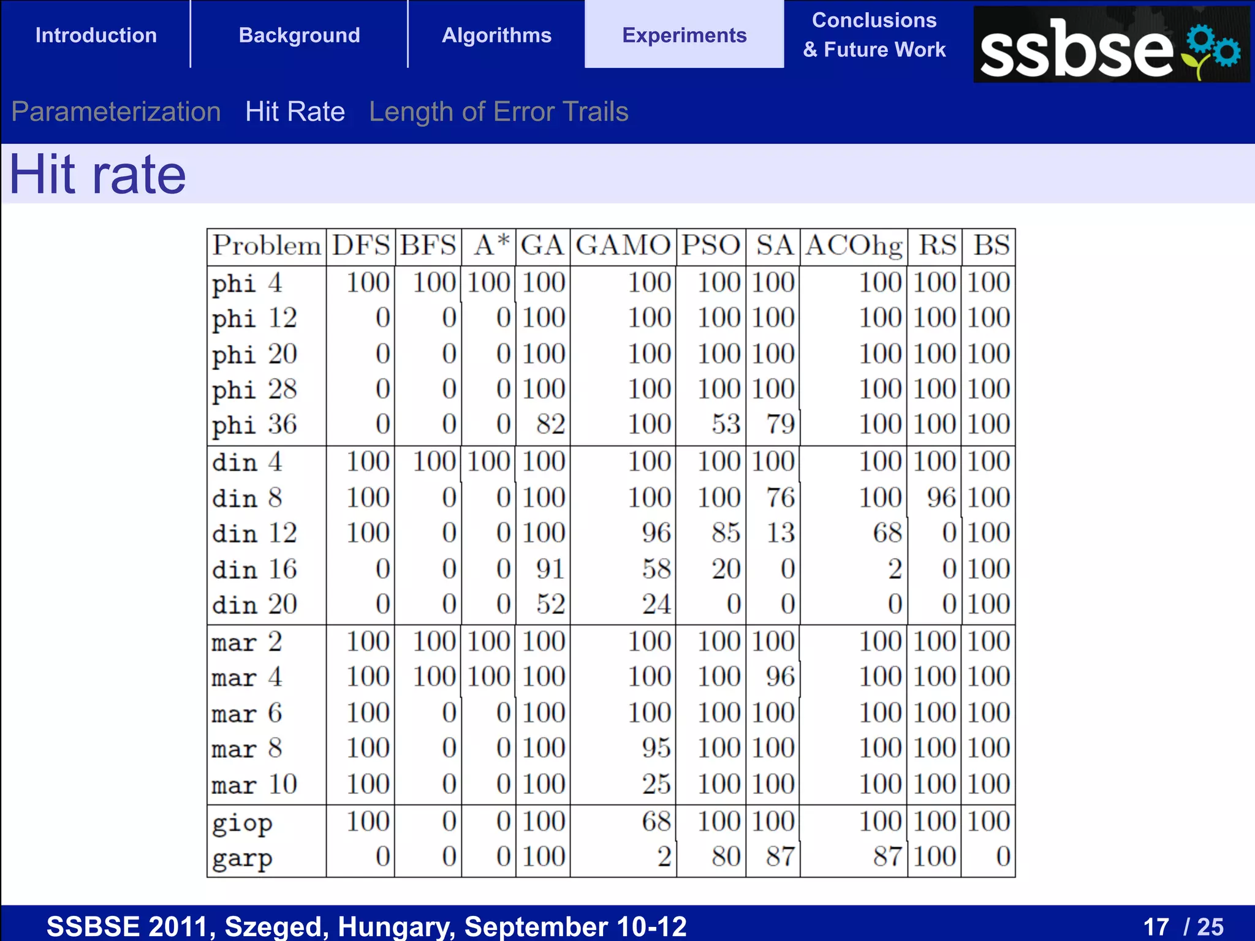1255x941 pixels.
Task: Select the din 16 row label
Action: point(254,570)
